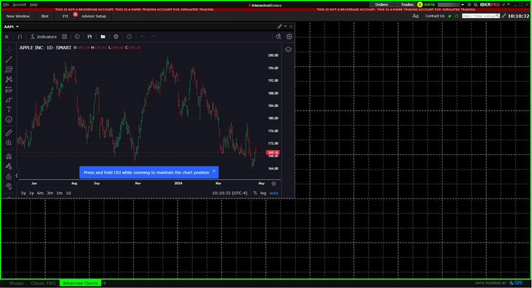Select the ruler measure tool
This screenshot has width=532, height=288.
pyautogui.click(x=9, y=133)
